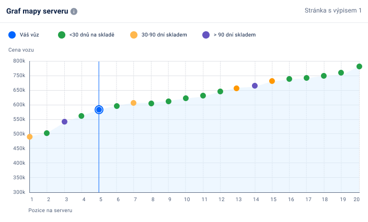Select the orange data point at position 7
Screen dimensions: 368x222
click(133, 103)
